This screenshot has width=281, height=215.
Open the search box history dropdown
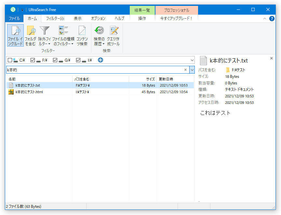coord(192,70)
